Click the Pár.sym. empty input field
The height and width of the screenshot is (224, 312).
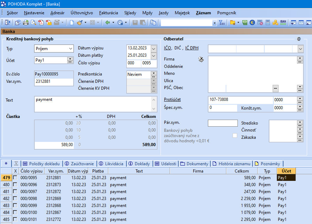pyautogui.click(x=223, y=123)
